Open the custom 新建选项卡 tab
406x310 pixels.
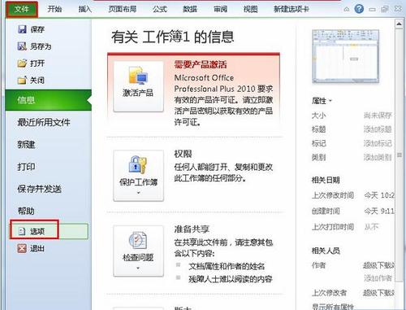[x=292, y=9]
